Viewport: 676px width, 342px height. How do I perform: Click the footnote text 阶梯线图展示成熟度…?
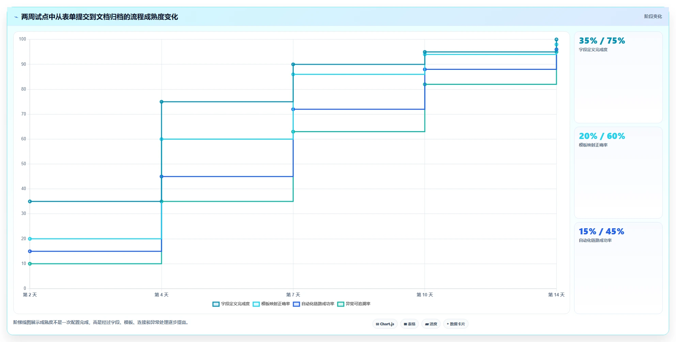[x=101, y=322]
